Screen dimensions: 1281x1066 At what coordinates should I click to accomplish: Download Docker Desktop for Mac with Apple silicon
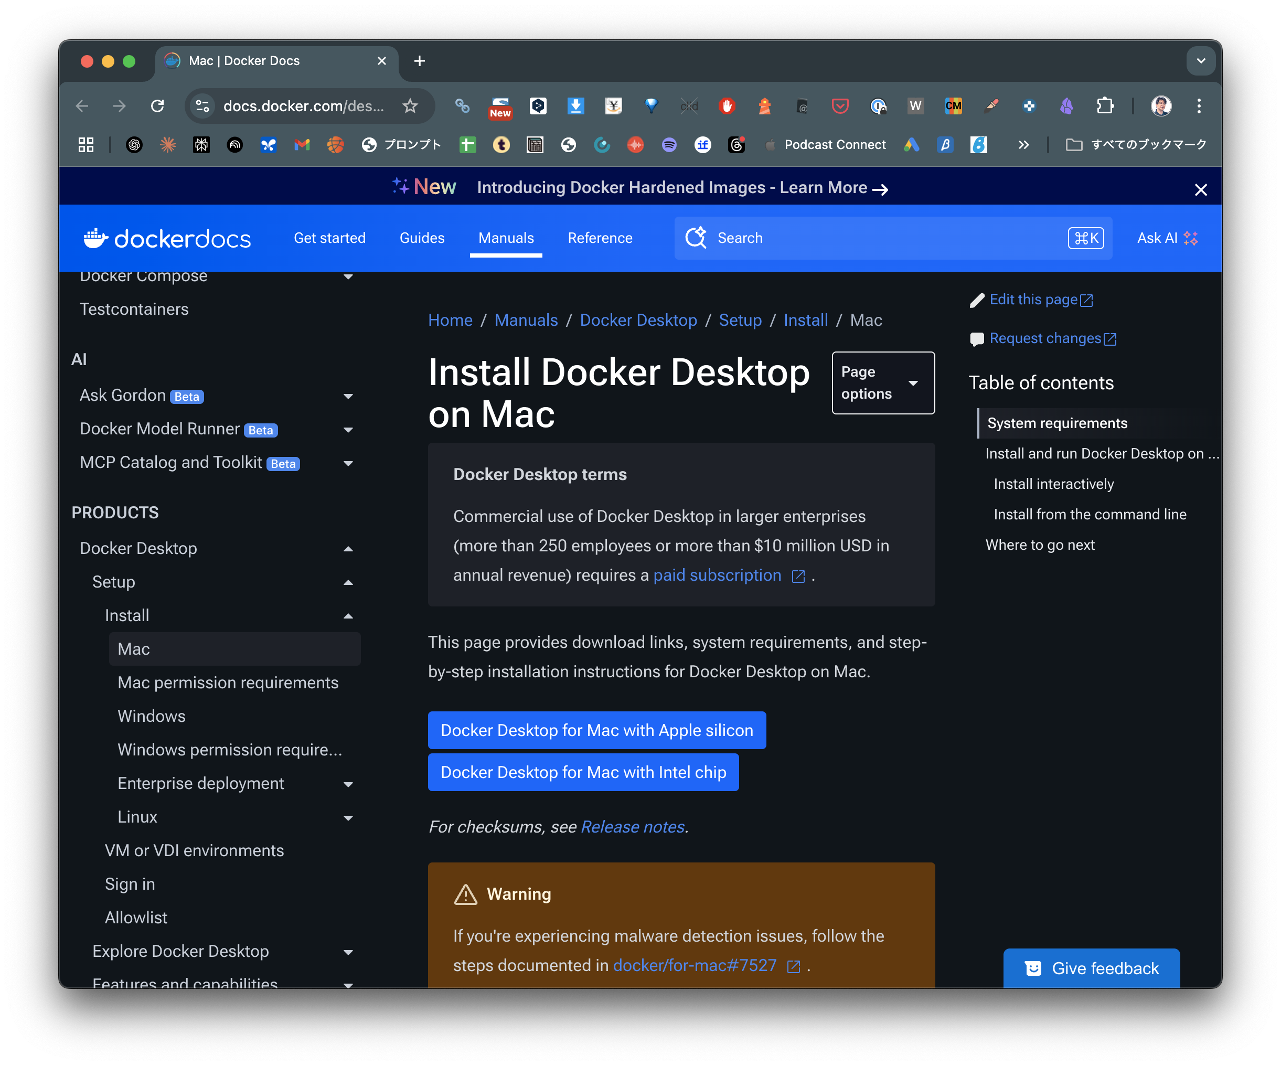coord(596,730)
